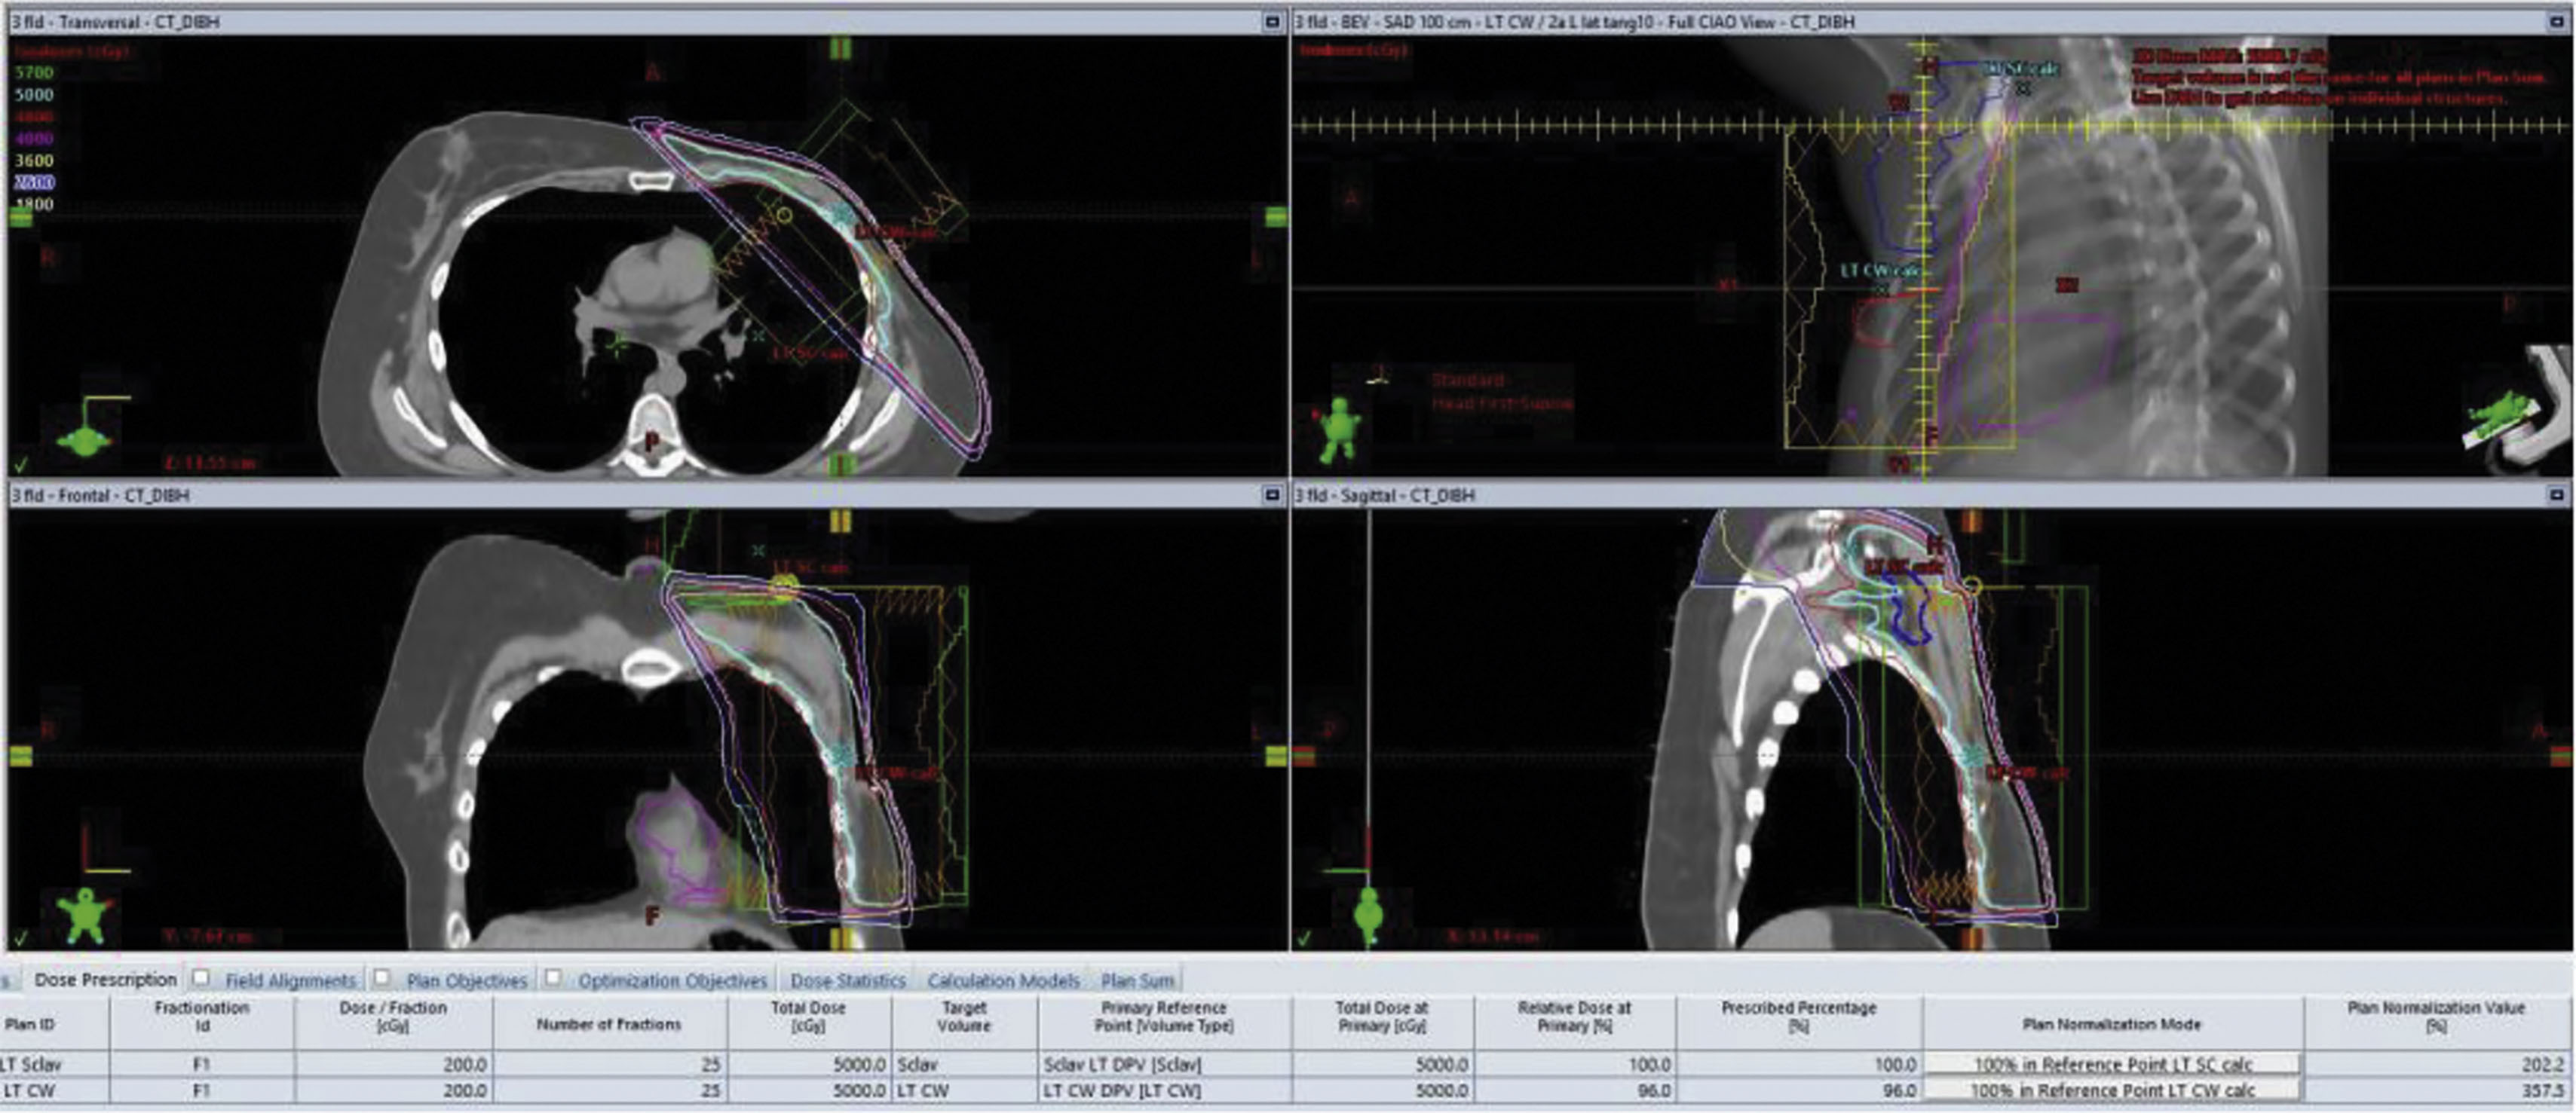Open normalization mode dropdown for LT CW plan

pos(2112,1090)
